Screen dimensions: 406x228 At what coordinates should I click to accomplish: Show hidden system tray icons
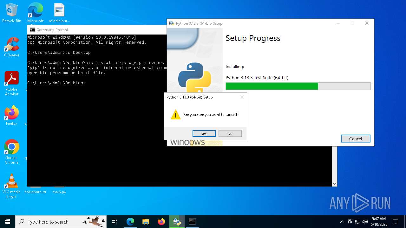(x=342, y=222)
